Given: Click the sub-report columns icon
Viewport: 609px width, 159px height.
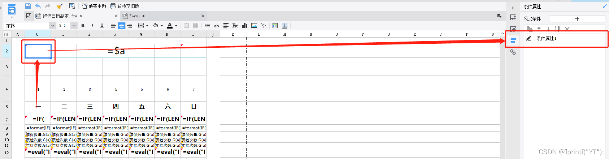Looking at the screenshot, I should coord(284,26).
